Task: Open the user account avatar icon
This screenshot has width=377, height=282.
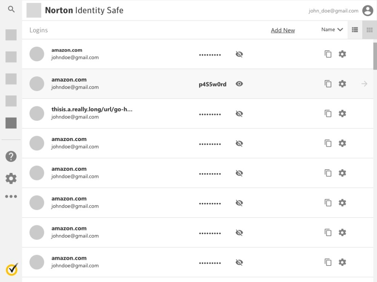Action: pos(368,11)
